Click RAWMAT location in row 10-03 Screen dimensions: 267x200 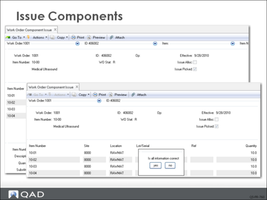(117, 166)
